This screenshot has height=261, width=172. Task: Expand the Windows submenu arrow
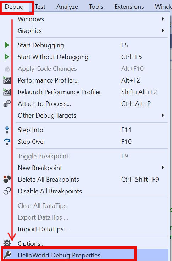163,19
